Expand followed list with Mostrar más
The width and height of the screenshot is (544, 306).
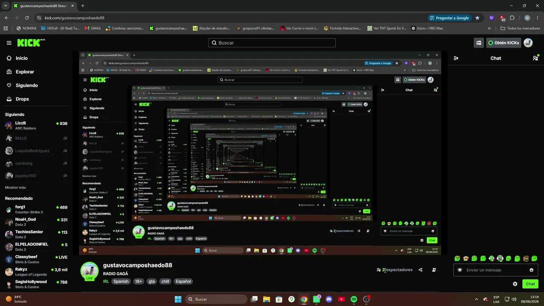[x=15, y=187]
